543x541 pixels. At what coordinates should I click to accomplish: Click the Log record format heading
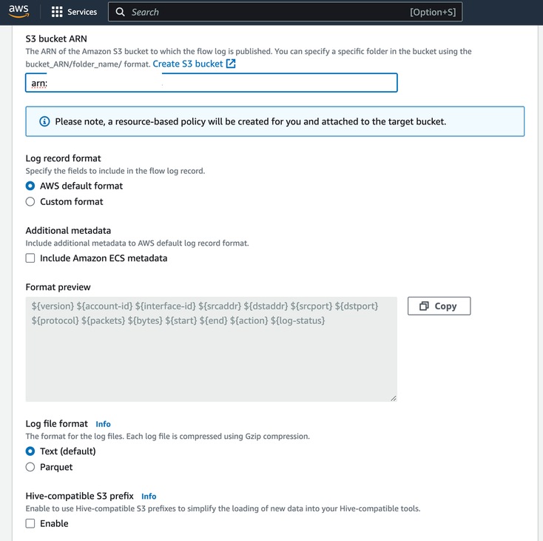pos(63,158)
